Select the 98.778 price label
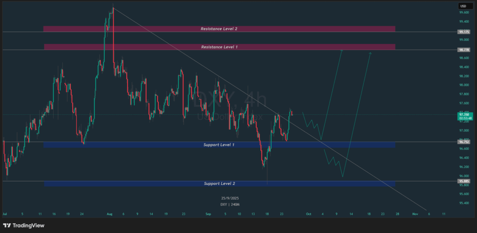Image resolution: width=477 pixels, height=233 pixels. [x=463, y=50]
